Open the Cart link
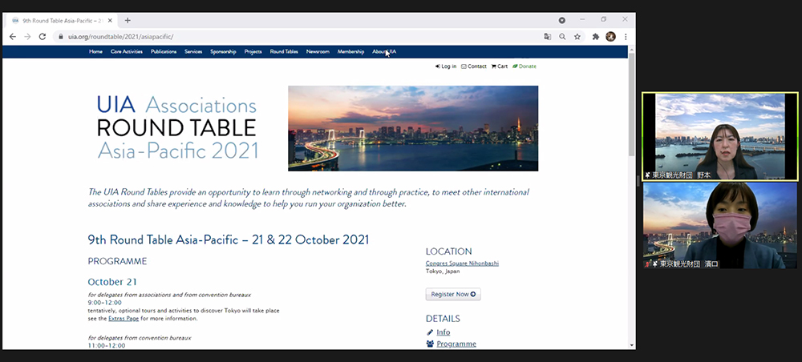Viewport: 802px width, 362px height. (x=499, y=66)
